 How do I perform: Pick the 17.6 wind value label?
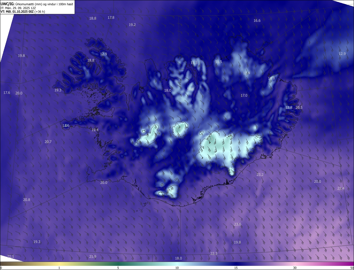point(7,93)
